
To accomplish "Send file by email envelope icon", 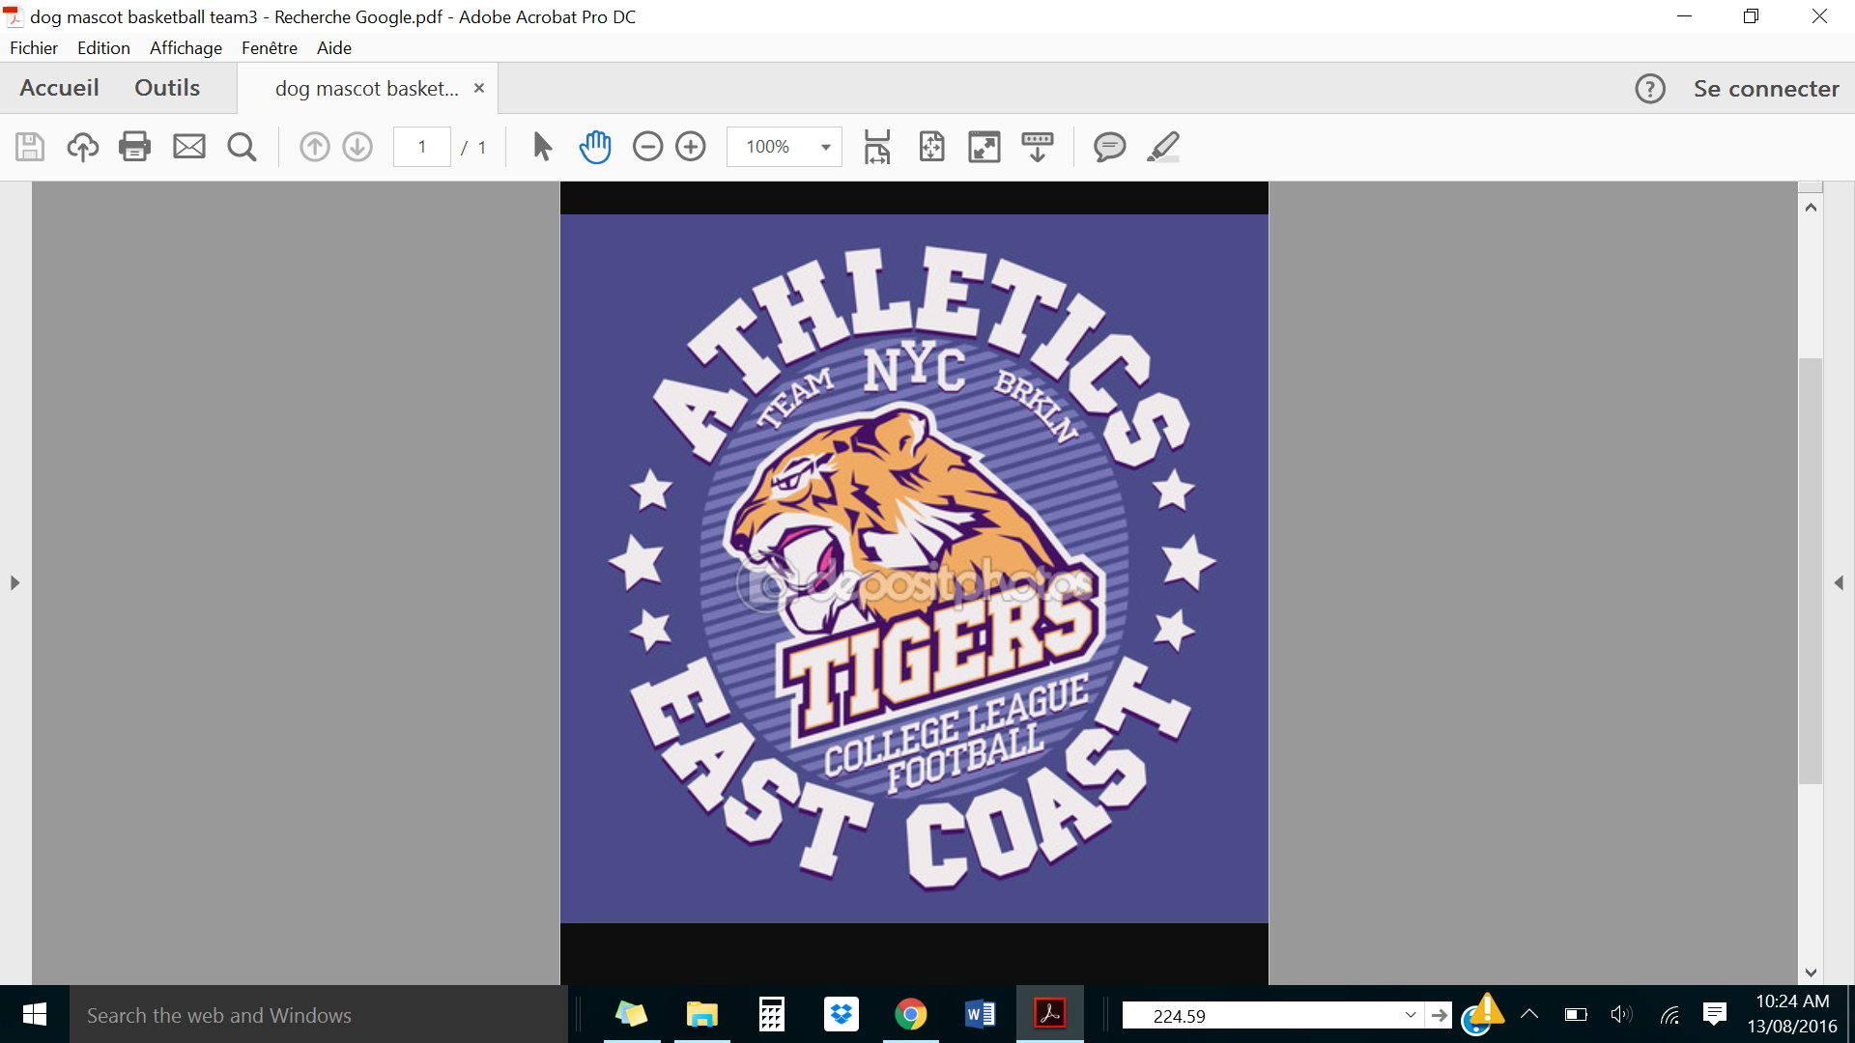I will pyautogui.click(x=188, y=147).
